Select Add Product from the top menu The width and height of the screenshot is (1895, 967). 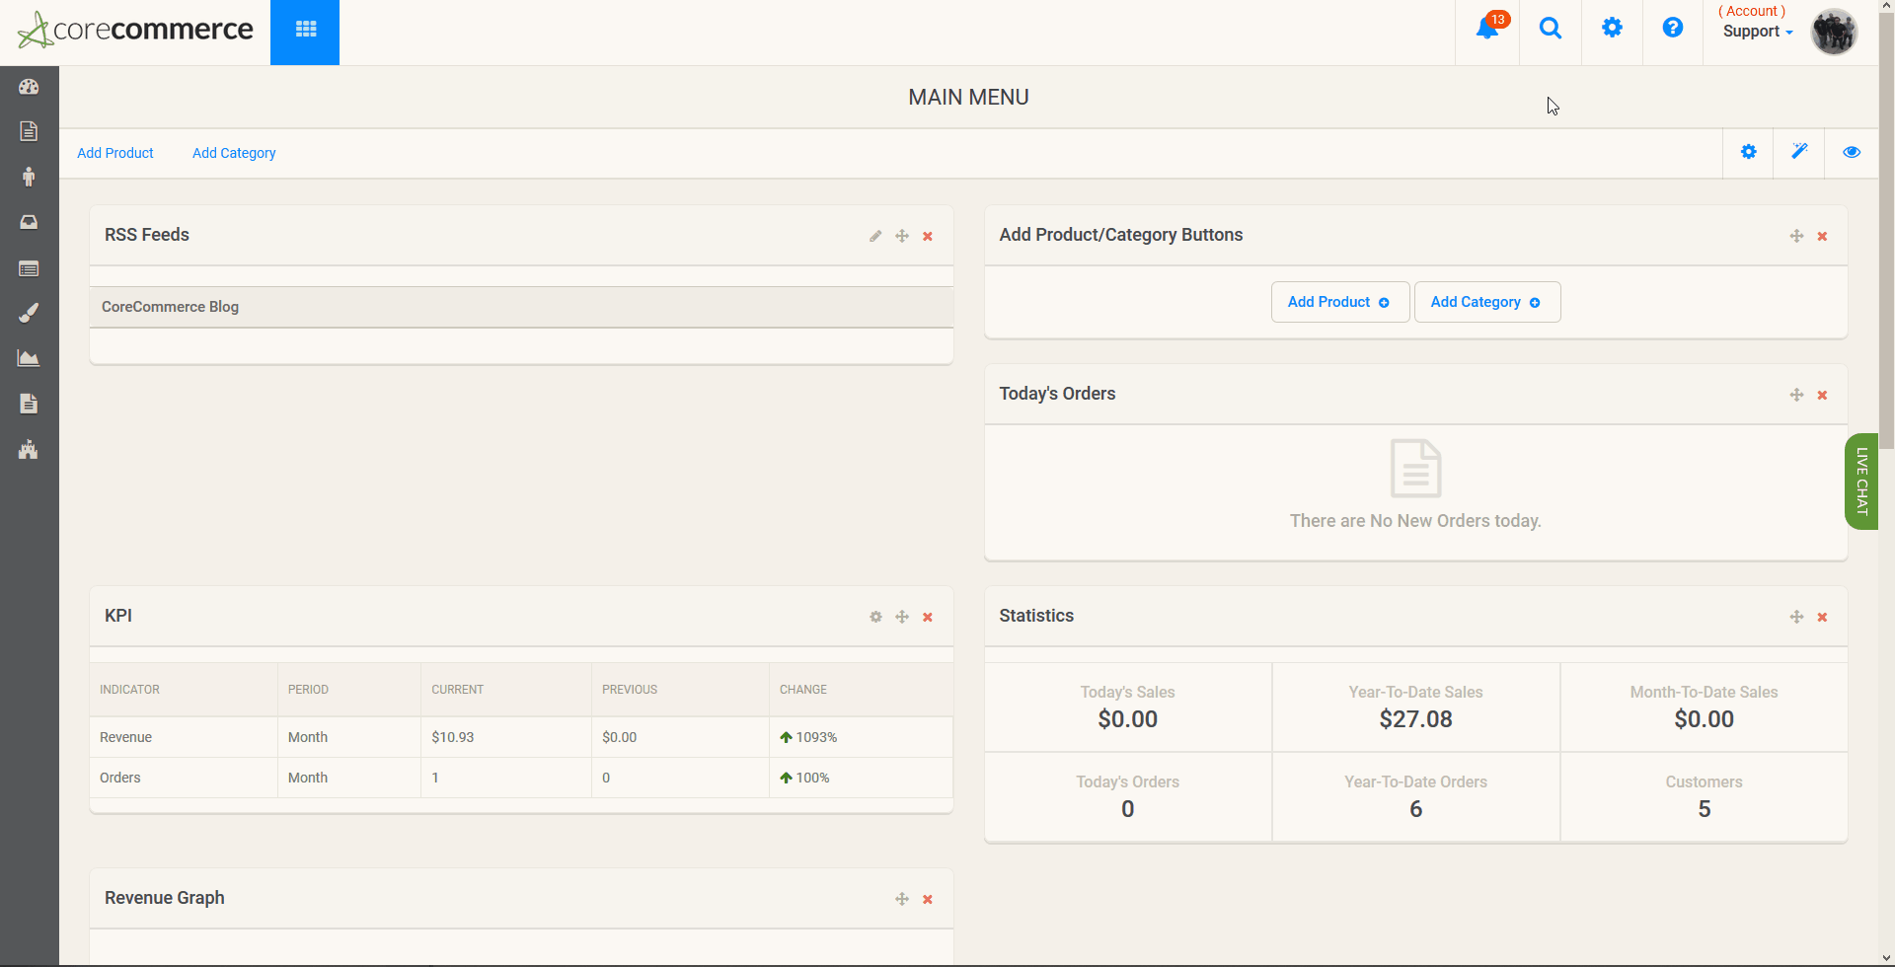click(115, 153)
